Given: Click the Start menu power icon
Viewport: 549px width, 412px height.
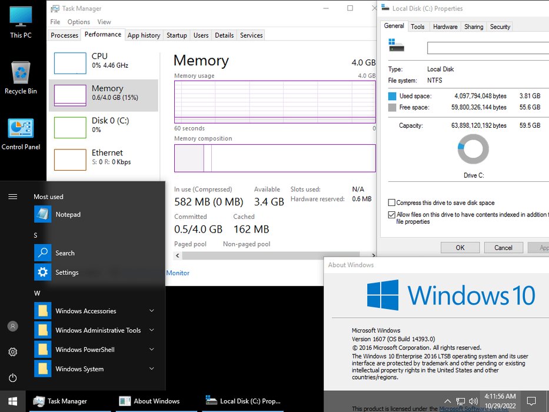Looking at the screenshot, I should (12, 378).
